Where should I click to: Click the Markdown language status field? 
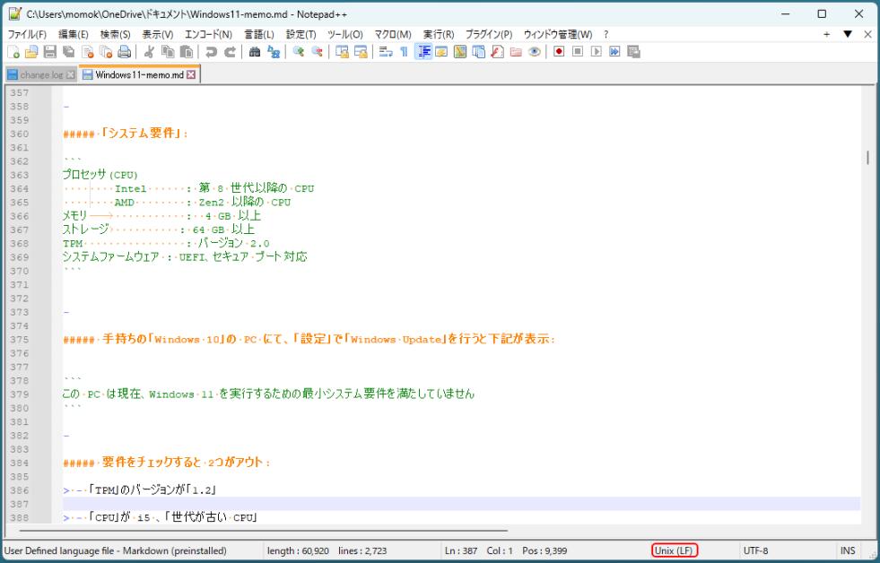(115, 550)
